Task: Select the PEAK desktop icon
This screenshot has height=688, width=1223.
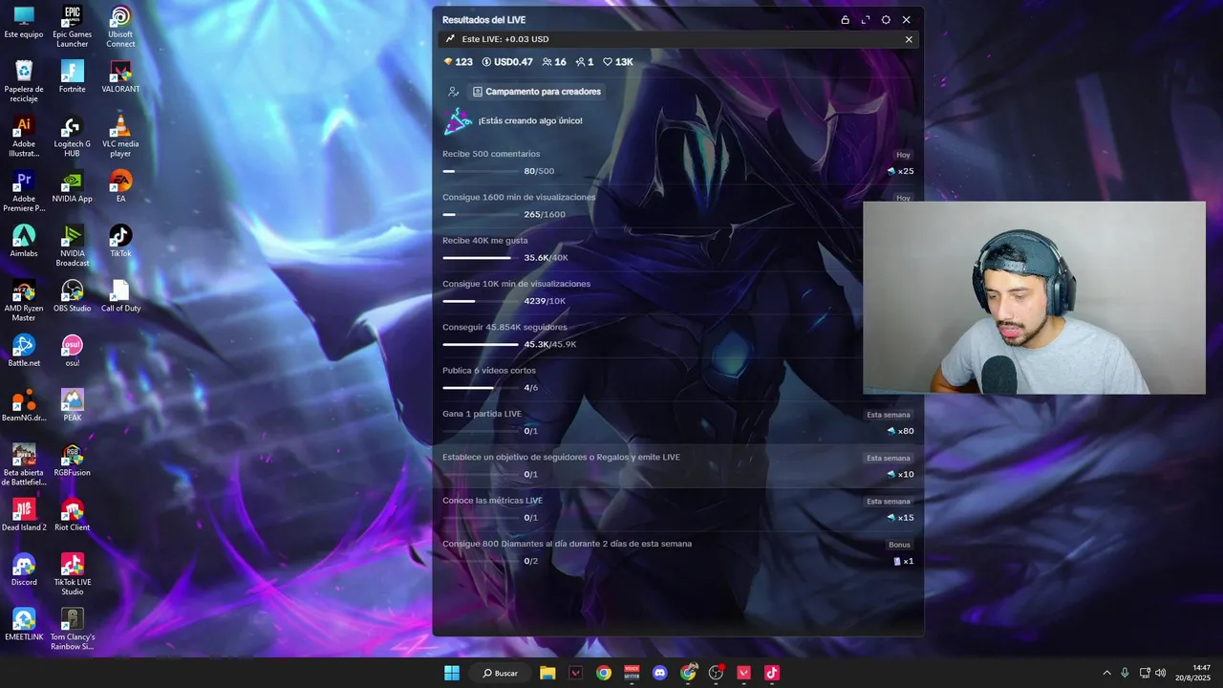Action: (73, 404)
